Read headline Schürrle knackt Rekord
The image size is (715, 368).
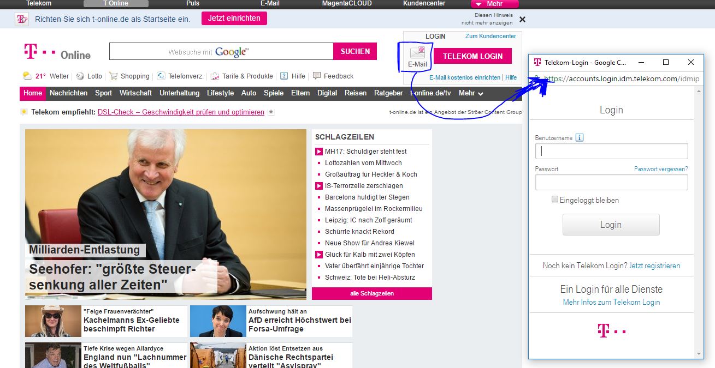359,232
